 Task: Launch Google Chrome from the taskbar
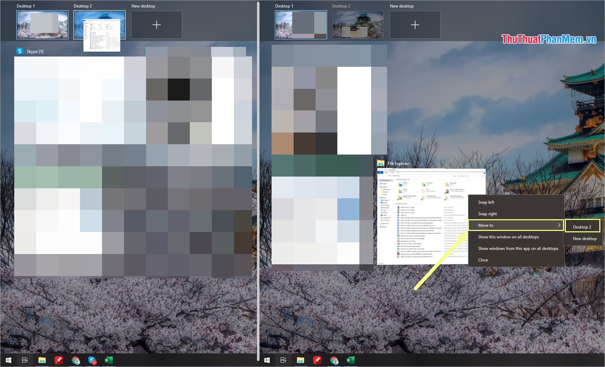point(76,360)
